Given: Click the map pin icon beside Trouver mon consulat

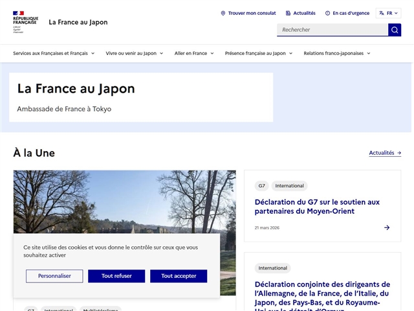Looking at the screenshot, I should click(x=223, y=13).
